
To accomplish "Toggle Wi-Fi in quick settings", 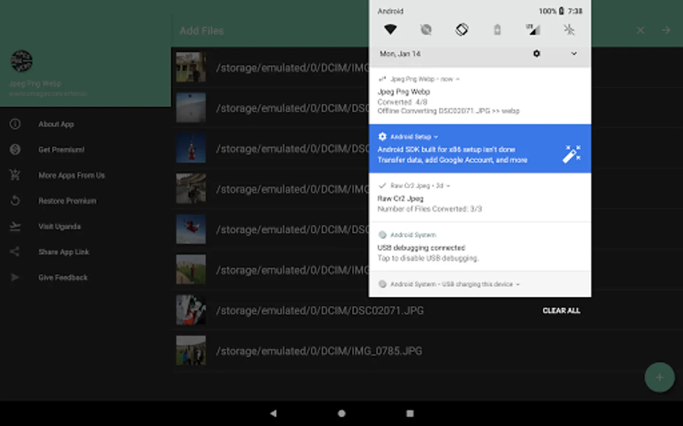I will [x=390, y=29].
